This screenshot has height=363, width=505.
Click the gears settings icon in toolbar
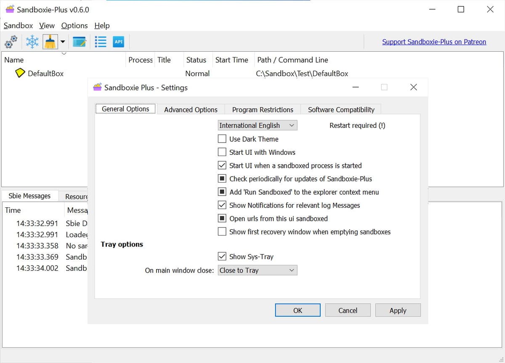11,42
